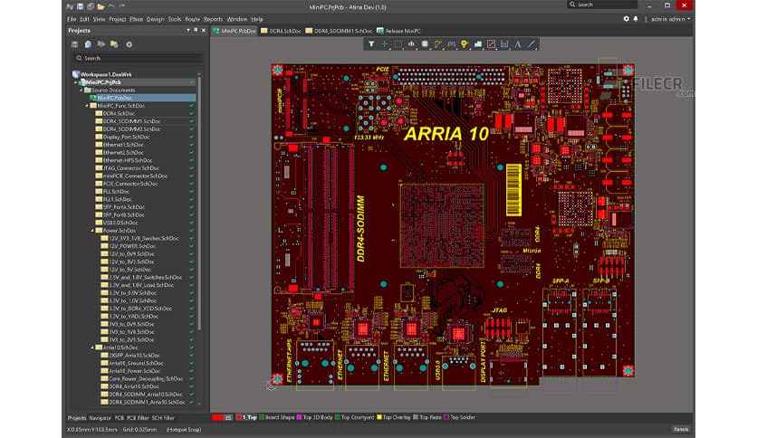Select the length tuning tool in the active bar
The image size is (757, 438).
(451, 44)
